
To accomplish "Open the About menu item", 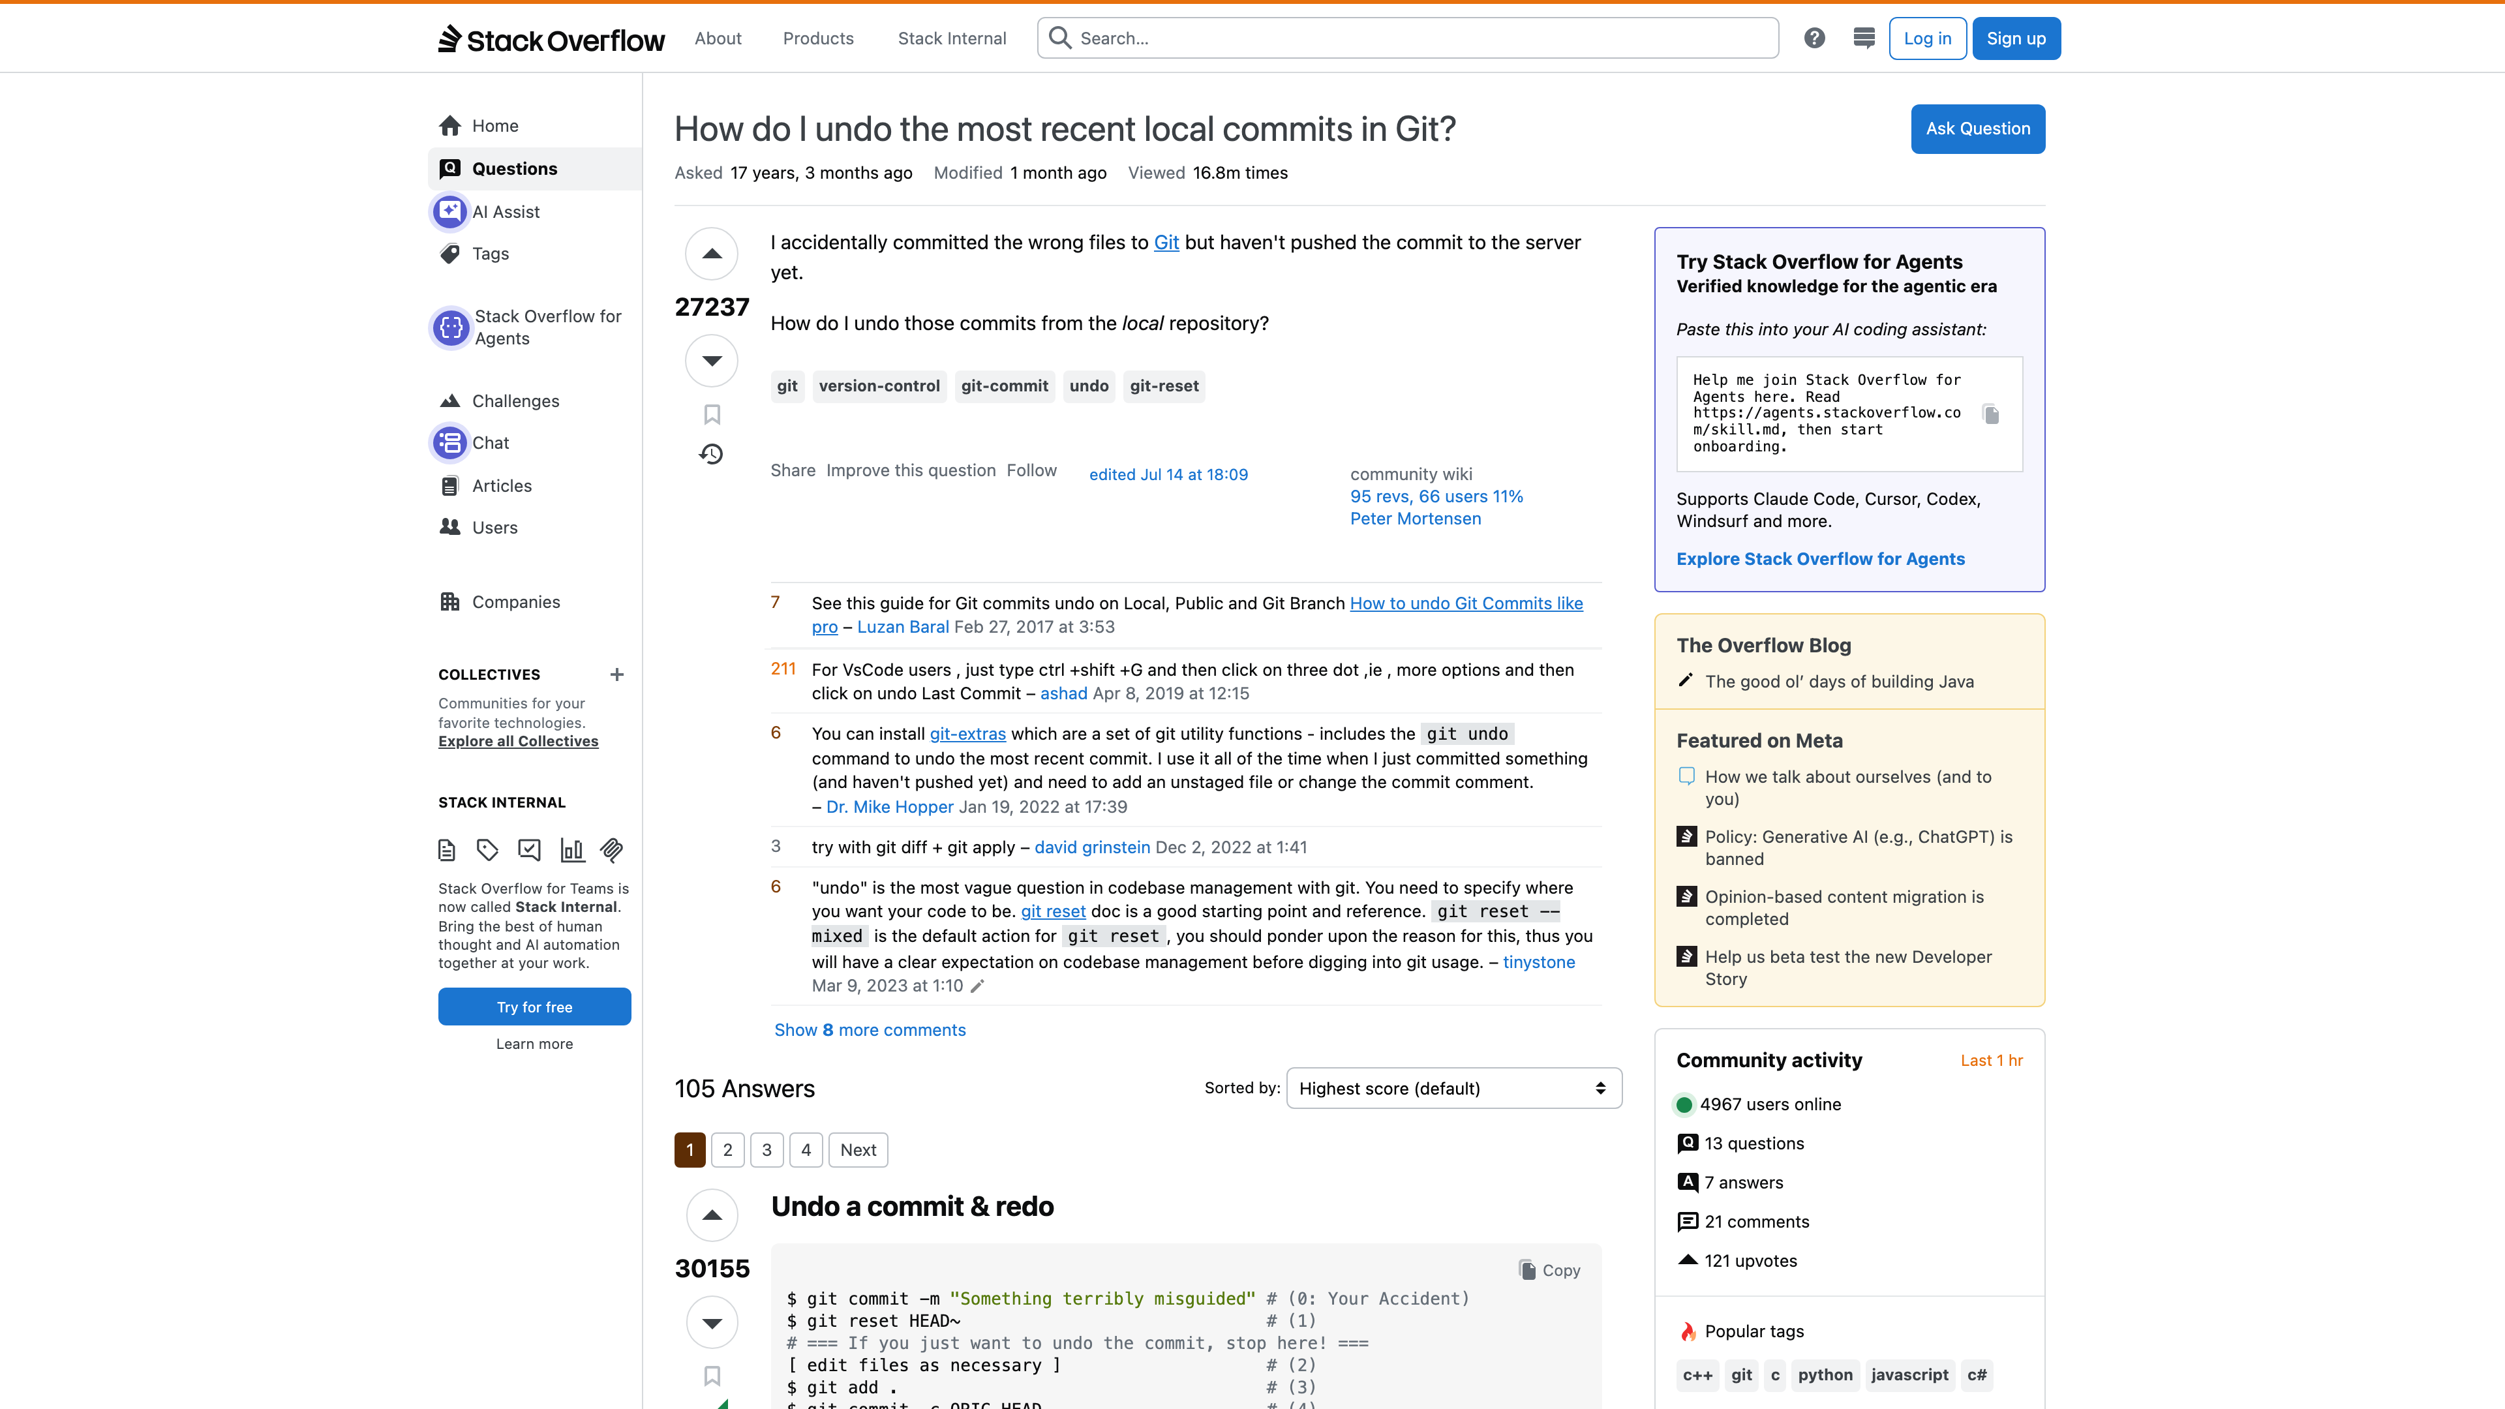I will [x=718, y=38].
